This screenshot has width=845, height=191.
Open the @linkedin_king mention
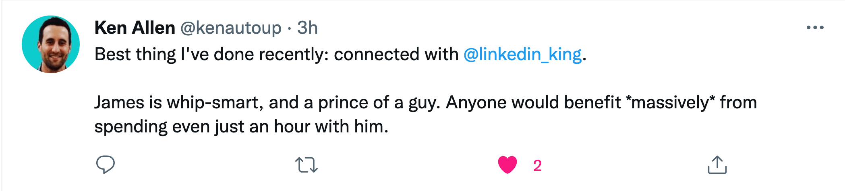pyautogui.click(x=522, y=54)
